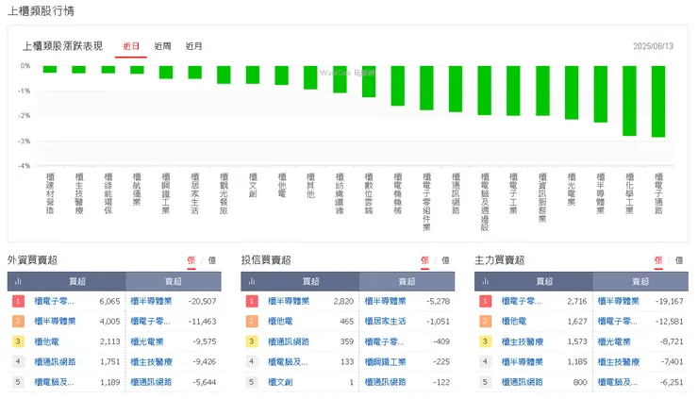The width and height of the screenshot is (698, 399).
Task: Open 櫃電腦及... in 外資 買超 list
Action: (55, 382)
